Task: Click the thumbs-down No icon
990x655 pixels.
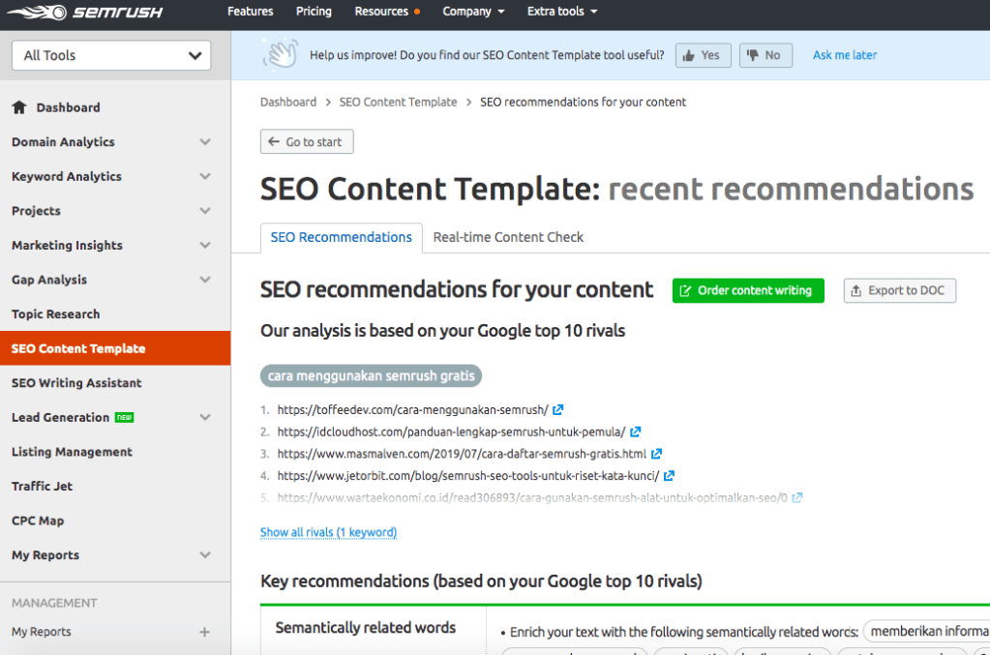Action: pos(754,55)
